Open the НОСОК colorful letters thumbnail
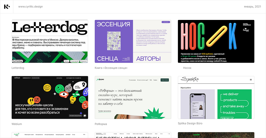 (216, 41)
